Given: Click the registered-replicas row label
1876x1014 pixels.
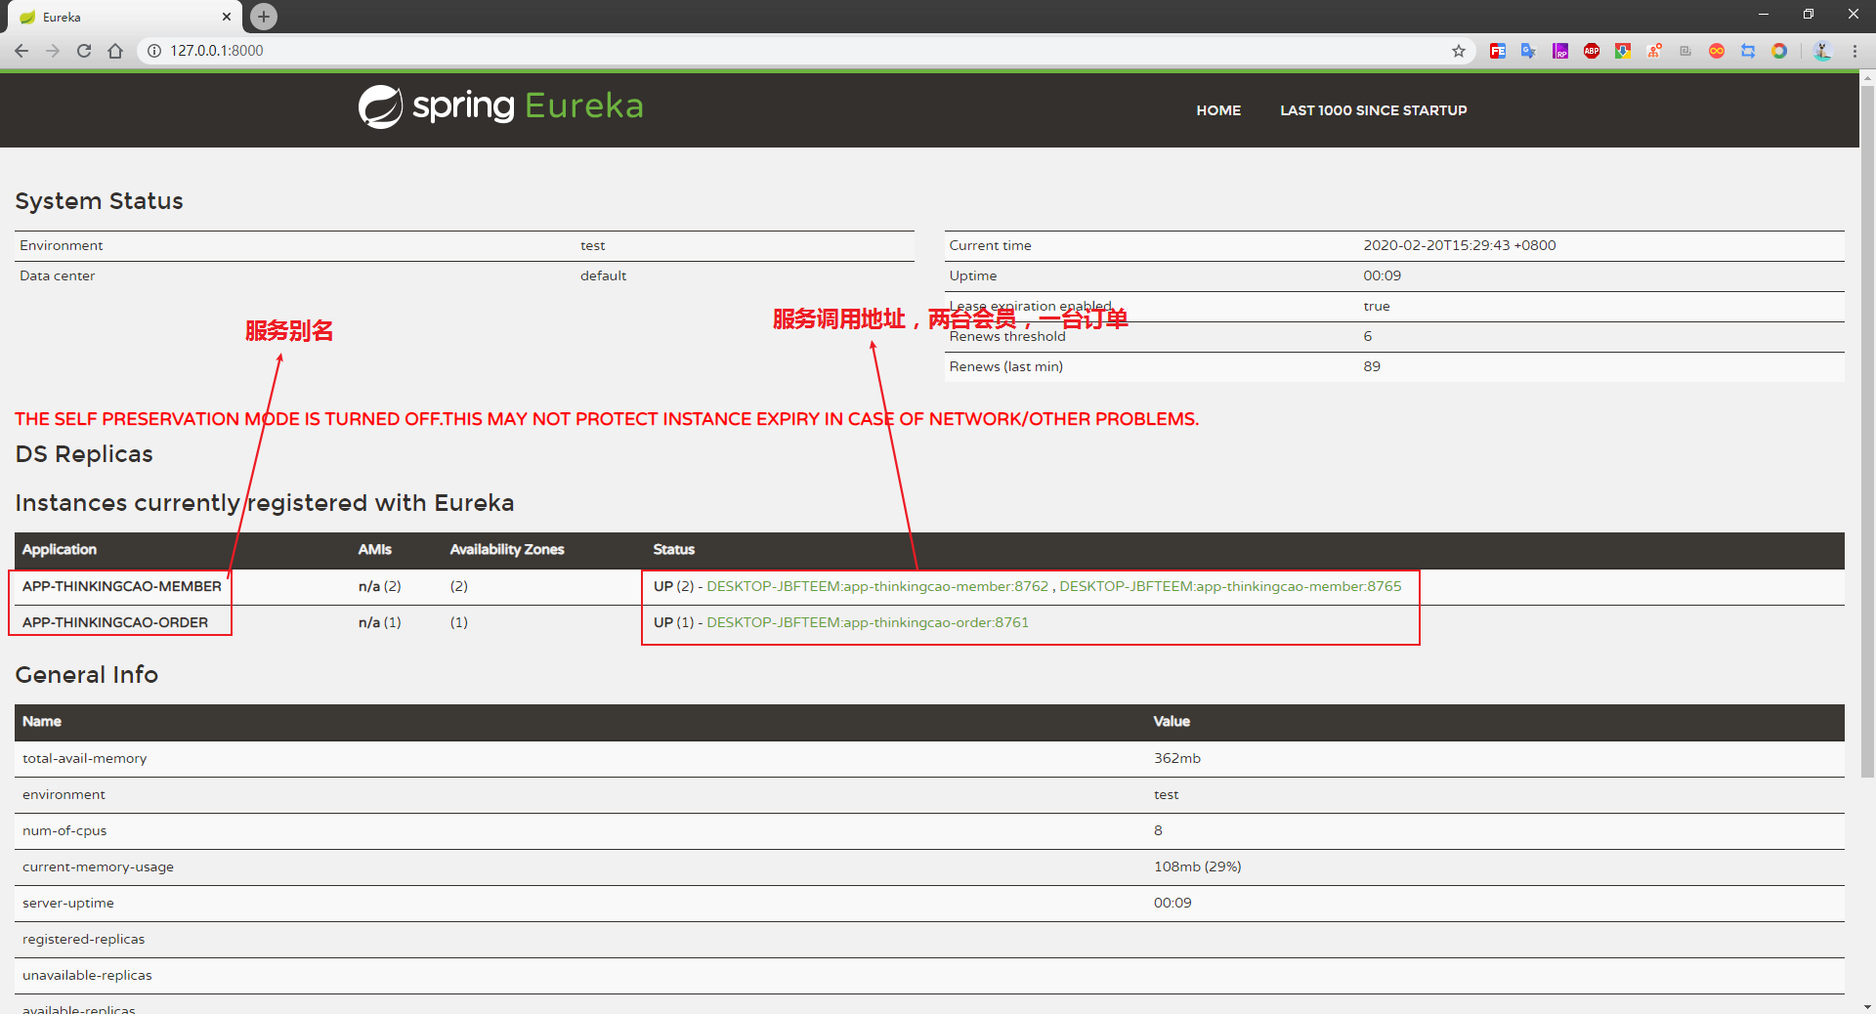Looking at the screenshot, I should (x=83, y=939).
